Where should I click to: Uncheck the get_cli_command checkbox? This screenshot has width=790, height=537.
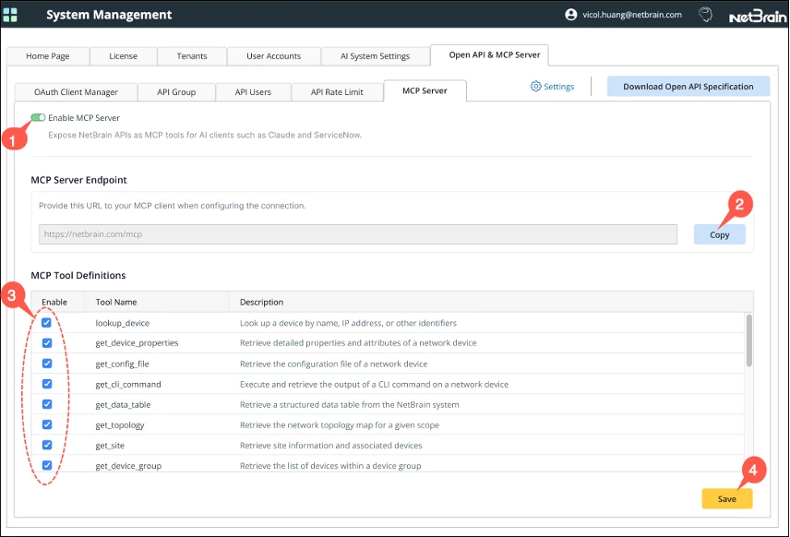click(x=47, y=384)
